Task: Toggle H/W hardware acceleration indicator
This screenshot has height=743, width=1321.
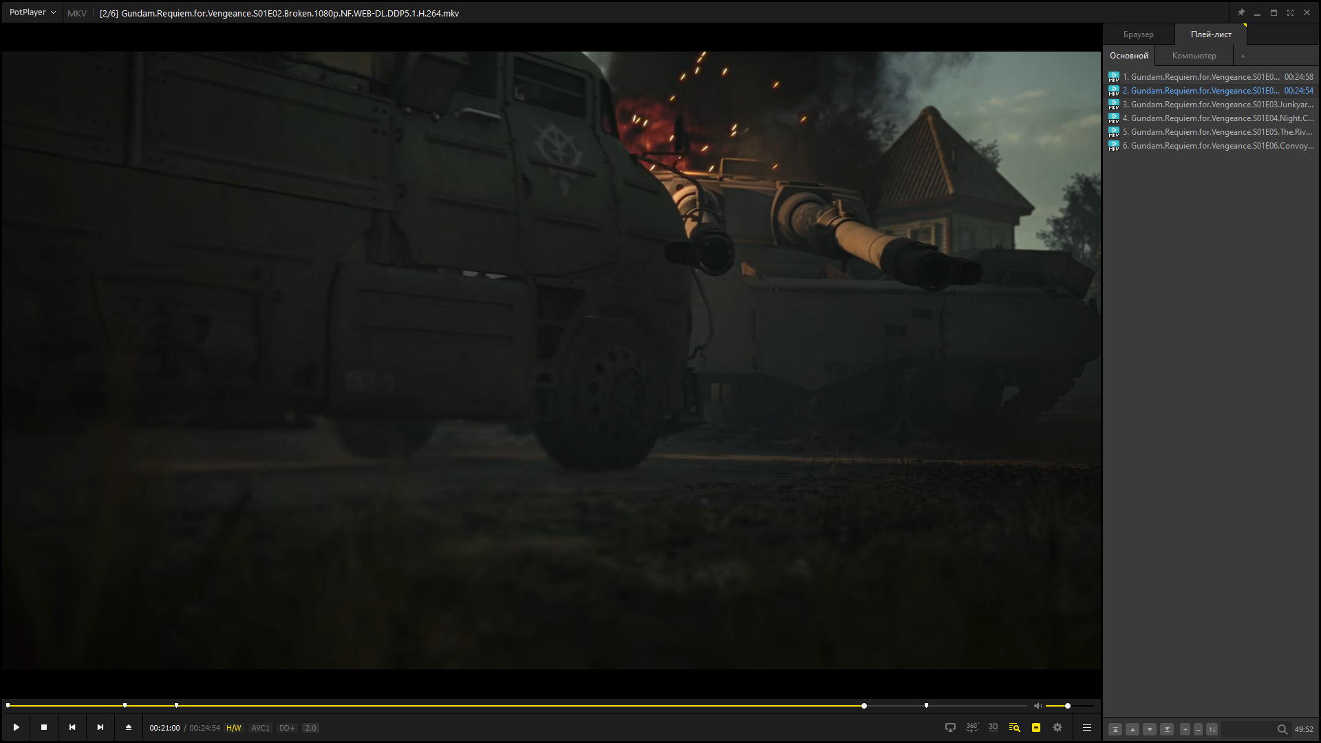Action: click(x=234, y=728)
